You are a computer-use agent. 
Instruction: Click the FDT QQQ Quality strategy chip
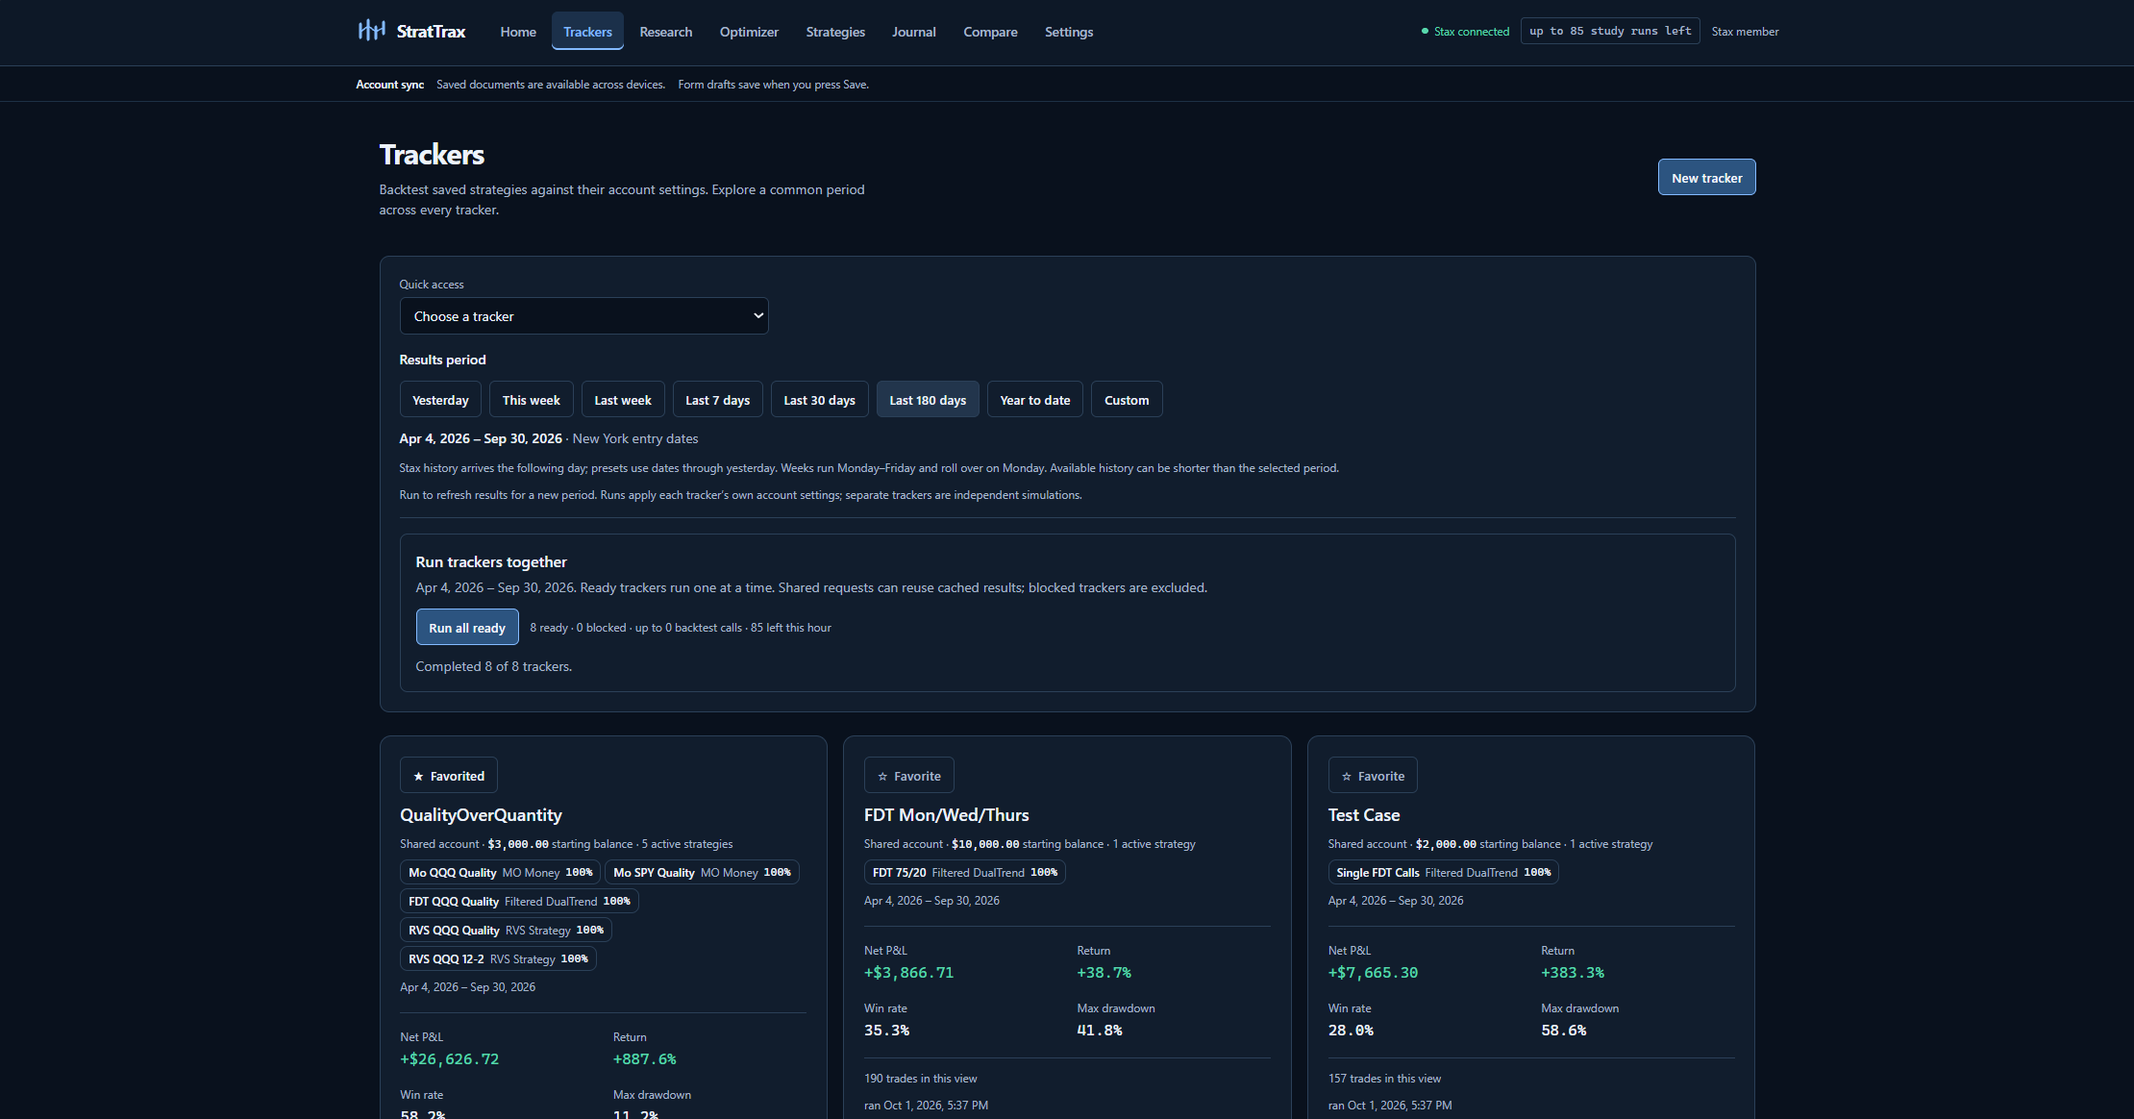coord(519,902)
